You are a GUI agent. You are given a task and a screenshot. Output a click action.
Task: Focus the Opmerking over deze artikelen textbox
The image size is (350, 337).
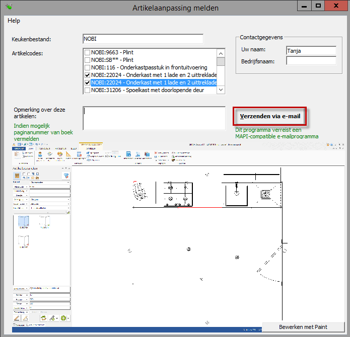pos(154,118)
